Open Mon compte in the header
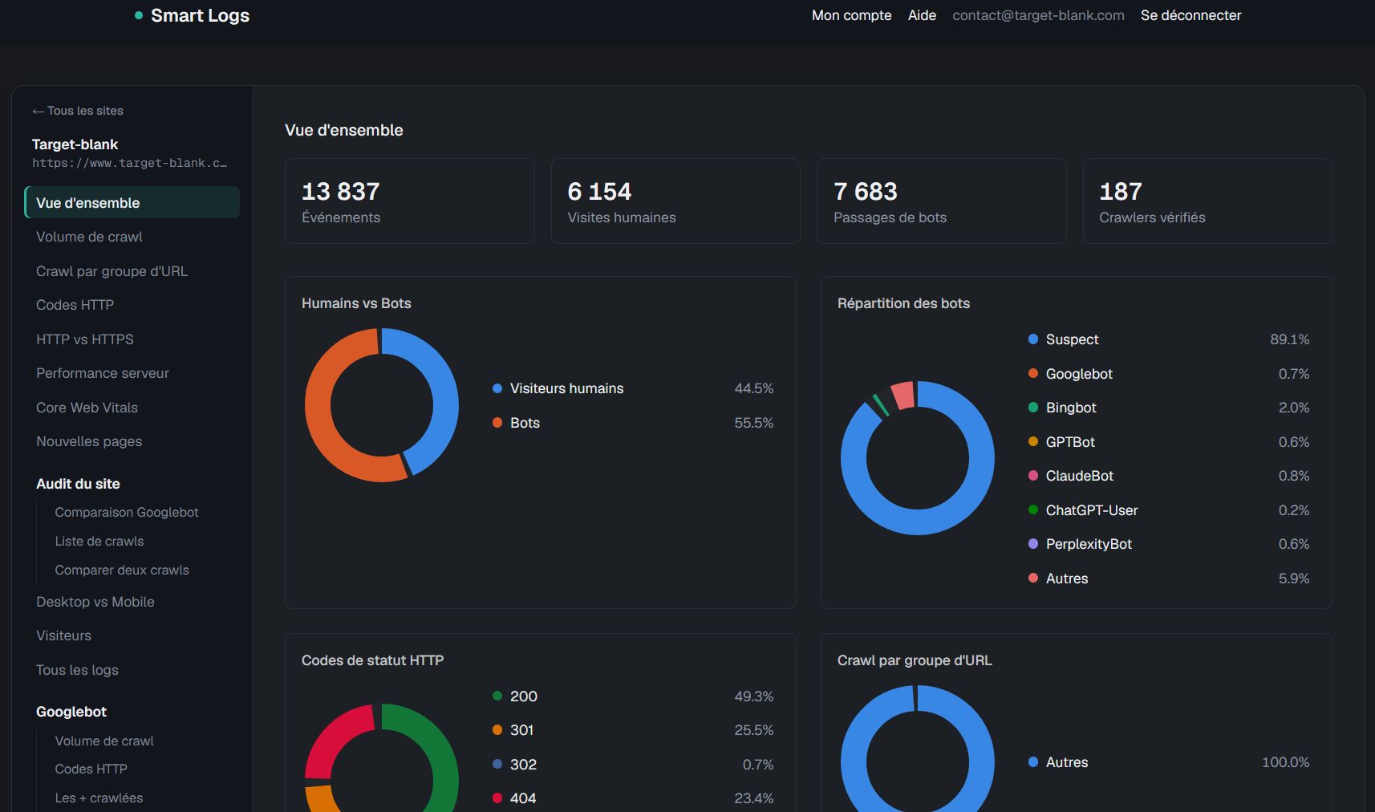 point(851,15)
